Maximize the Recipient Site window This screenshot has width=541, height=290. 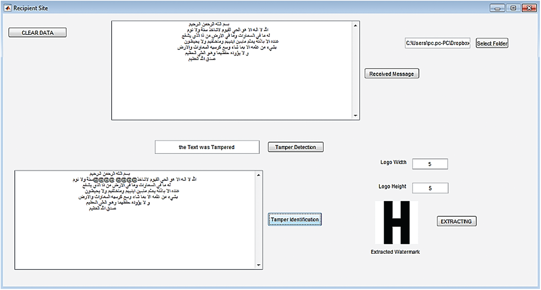513,8
